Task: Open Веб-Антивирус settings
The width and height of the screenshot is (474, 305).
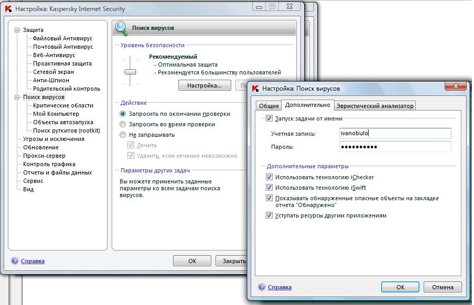Action: click(54, 55)
